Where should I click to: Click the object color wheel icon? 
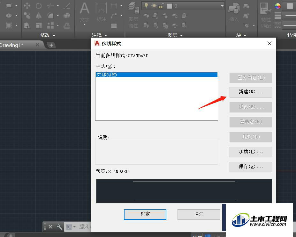point(277,6)
